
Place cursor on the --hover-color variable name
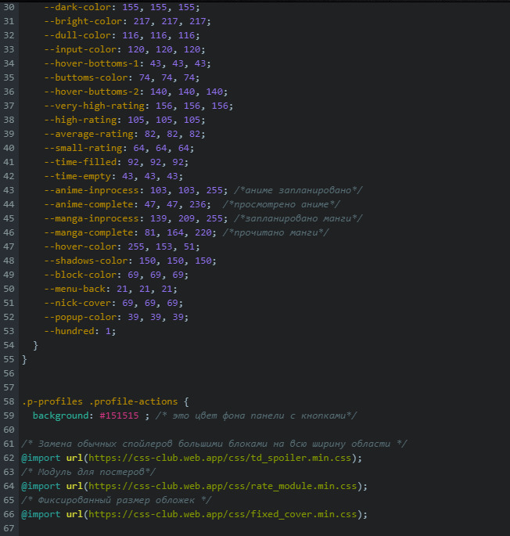click(x=81, y=246)
